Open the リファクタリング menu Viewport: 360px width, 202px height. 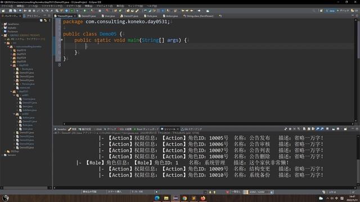tap(52, 6)
